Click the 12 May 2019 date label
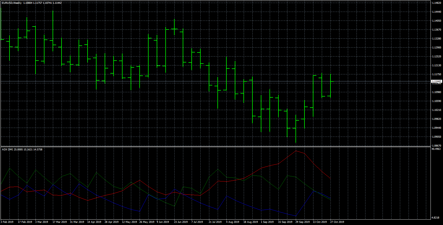The width and height of the screenshot is (443, 225). pyautogui.click(x=129, y=222)
